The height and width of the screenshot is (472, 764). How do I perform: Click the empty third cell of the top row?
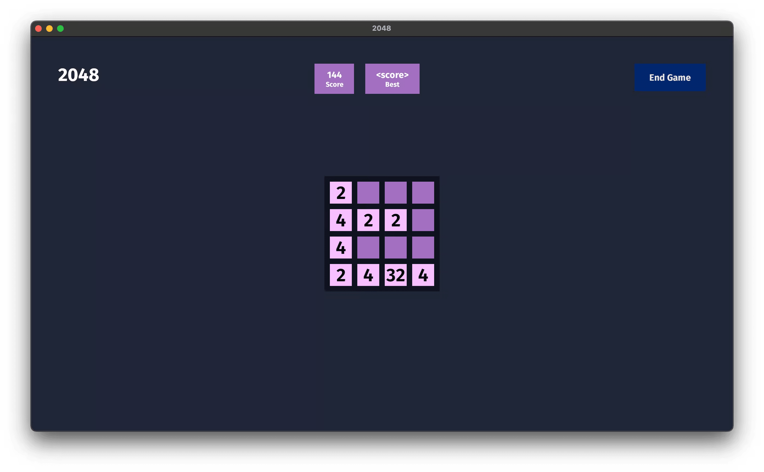[x=395, y=192]
